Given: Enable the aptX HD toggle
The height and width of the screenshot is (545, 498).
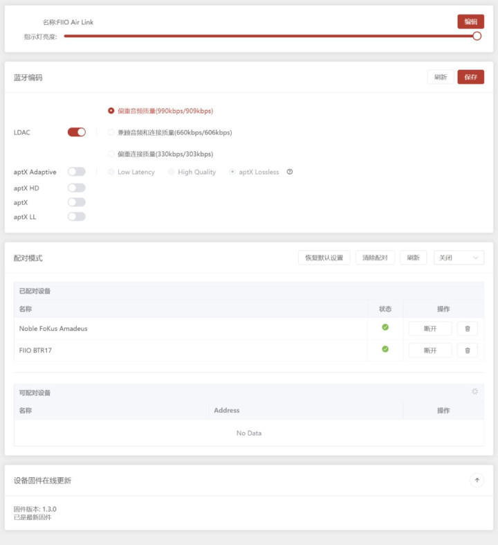Looking at the screenshot, I should pyautogui.click(x=76, y=188).
